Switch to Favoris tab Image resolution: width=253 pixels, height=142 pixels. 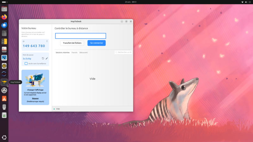click(74, 52)
